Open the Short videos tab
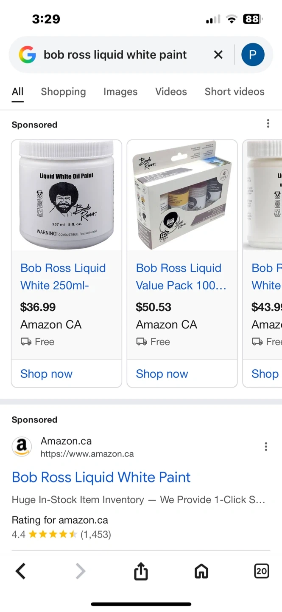 tap(235, 92)
